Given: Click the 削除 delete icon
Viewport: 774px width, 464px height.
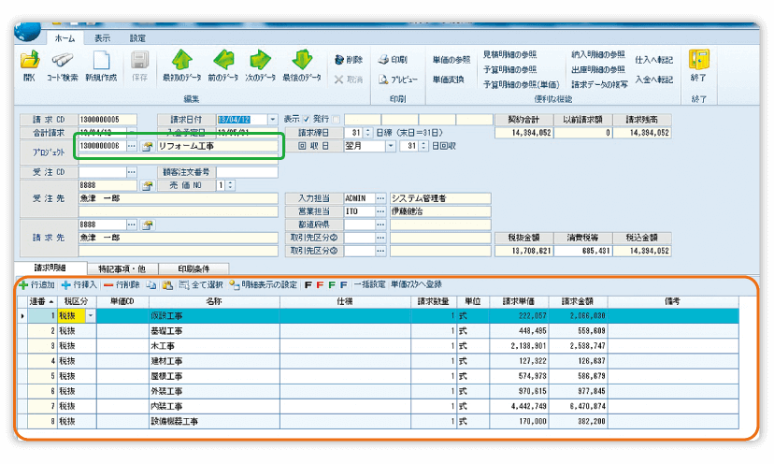Looking at the screenshot, I should pos(339,60).
